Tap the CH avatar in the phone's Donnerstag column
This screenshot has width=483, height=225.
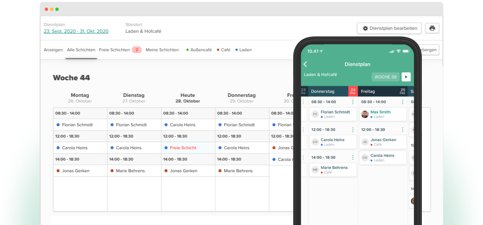point(315,142)
